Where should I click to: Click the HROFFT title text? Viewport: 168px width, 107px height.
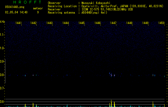coord(27,2)
